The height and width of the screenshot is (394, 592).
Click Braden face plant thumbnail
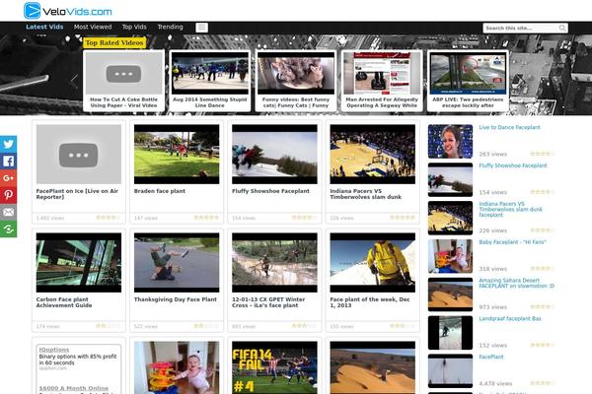[x=177, y=155]
